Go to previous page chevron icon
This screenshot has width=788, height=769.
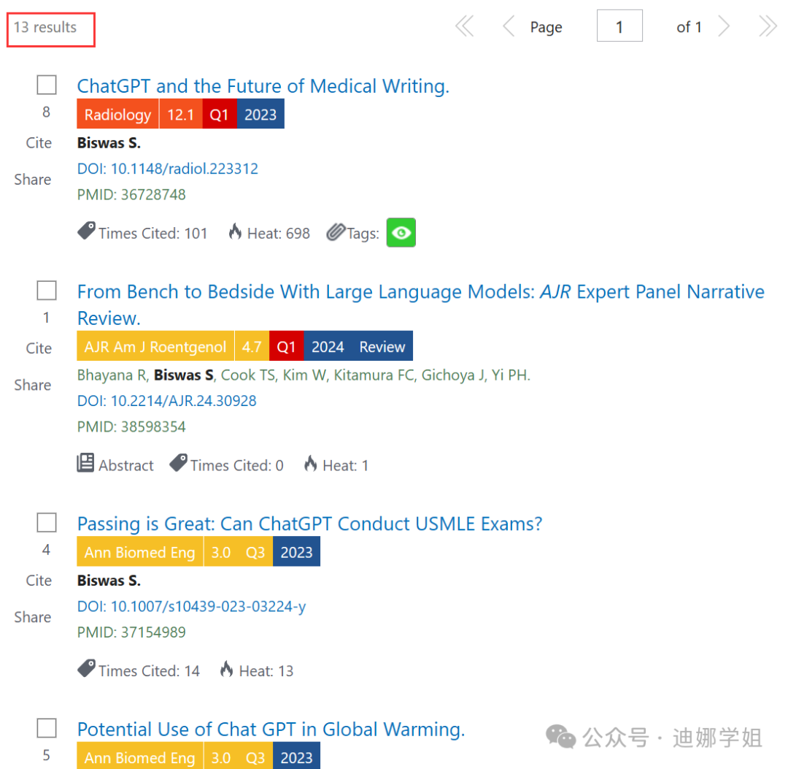[x=509, y=26]
